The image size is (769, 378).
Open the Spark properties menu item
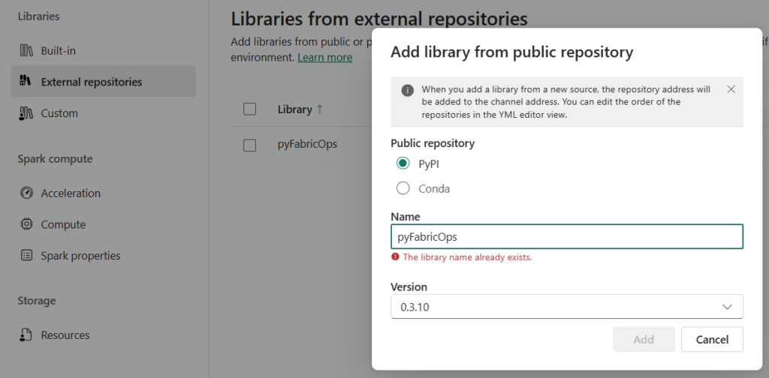pos(80,256)
